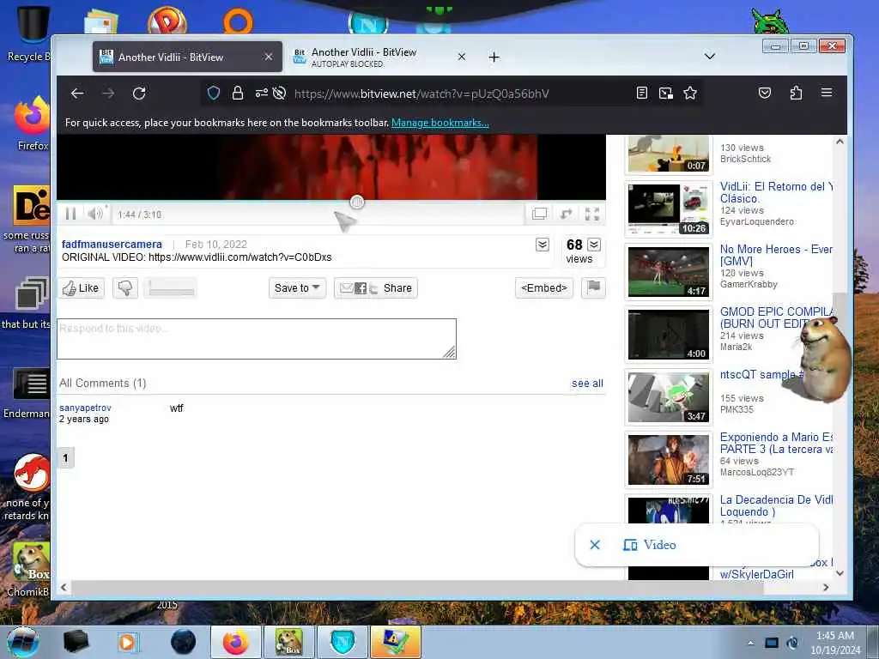
Task: Open the media player taskbar icon
Action: pos(127,642)
